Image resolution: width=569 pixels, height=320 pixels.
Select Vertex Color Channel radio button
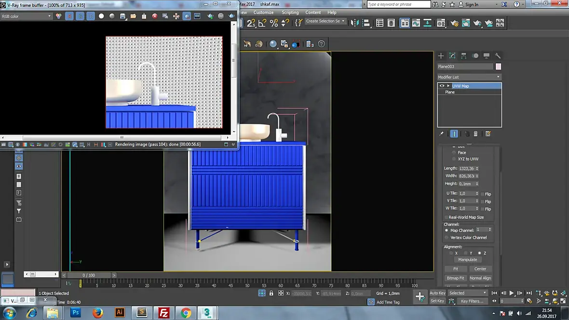[x=447, y=238]
